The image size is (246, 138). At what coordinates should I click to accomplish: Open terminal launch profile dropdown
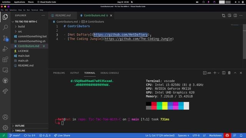[218, 73]
